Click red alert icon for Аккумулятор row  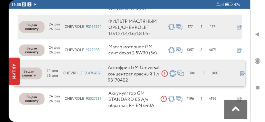pyautogui.click(x=163, y=99)
